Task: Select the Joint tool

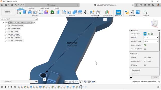Action: pos(98,12)
